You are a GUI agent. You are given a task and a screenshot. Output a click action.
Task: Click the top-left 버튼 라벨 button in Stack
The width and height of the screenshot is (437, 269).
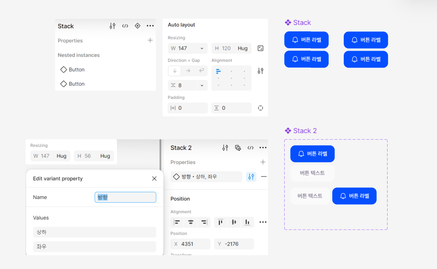coord(306,40)
